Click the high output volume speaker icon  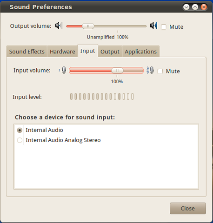[153, 26]
